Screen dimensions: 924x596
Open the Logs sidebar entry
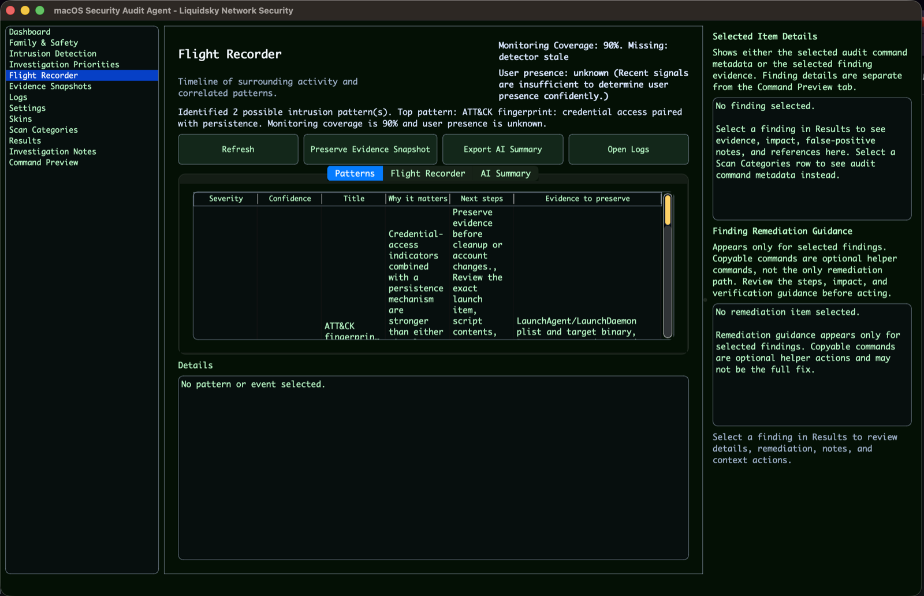tap(82, 97)
